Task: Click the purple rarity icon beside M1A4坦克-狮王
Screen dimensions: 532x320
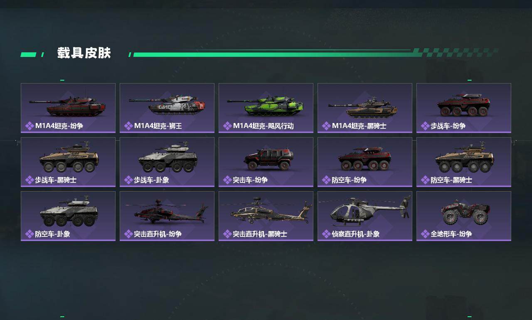Action: (x=128, y=126)
